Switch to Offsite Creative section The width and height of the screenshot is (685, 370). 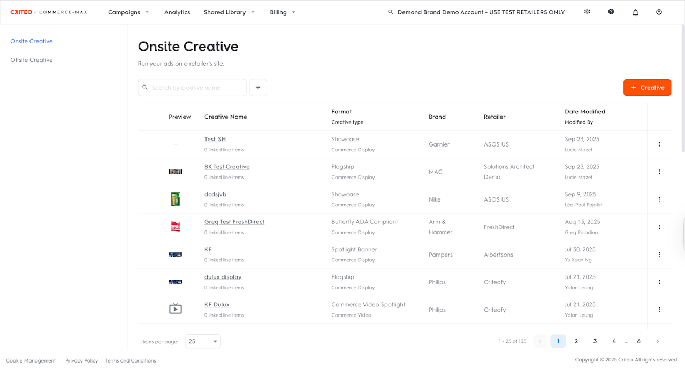(x=32, y=60)
